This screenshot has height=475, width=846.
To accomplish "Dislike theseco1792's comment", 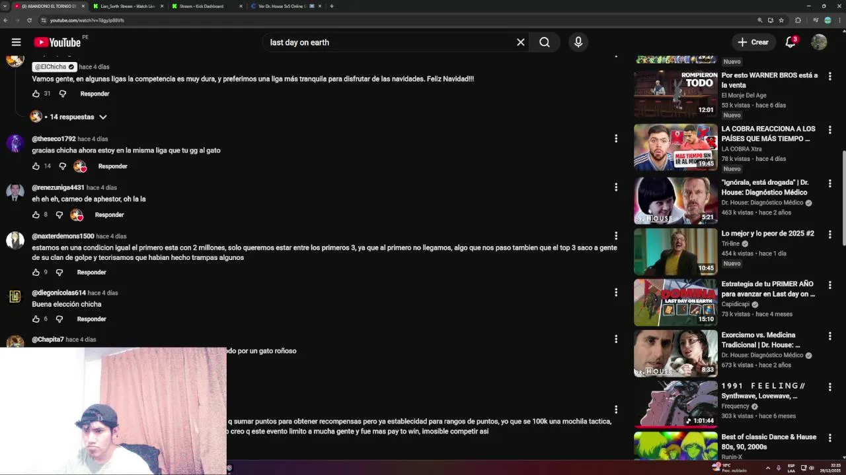I will [63, 166].
